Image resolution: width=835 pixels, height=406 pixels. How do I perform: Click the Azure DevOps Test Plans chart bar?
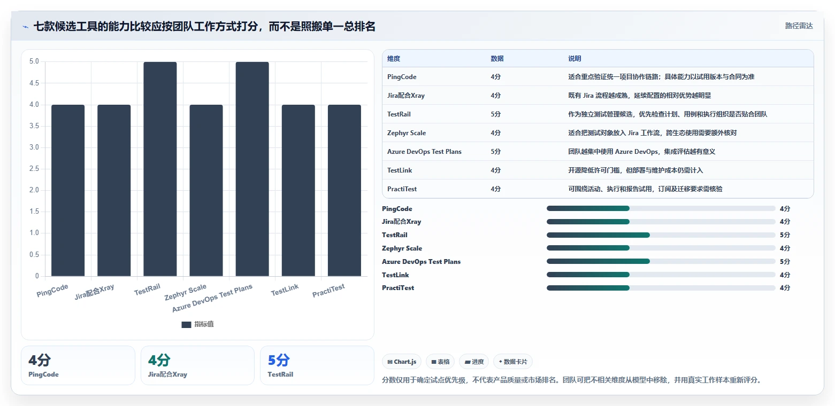(x=252, y=169)
